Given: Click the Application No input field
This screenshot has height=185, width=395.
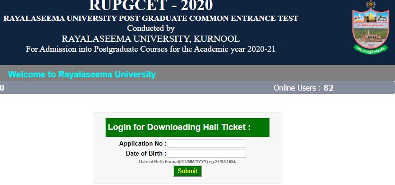Looking at the screenshot, I should tap(206, 143).
